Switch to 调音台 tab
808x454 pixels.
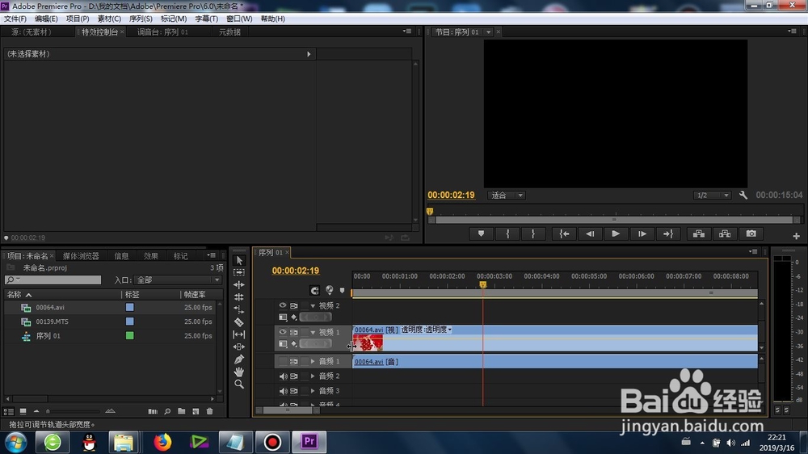coord(163,32)
